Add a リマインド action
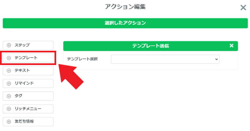 [28, 83]
